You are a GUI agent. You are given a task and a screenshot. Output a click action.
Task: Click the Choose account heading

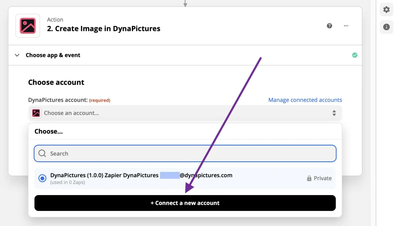click(x=56, y=82)
